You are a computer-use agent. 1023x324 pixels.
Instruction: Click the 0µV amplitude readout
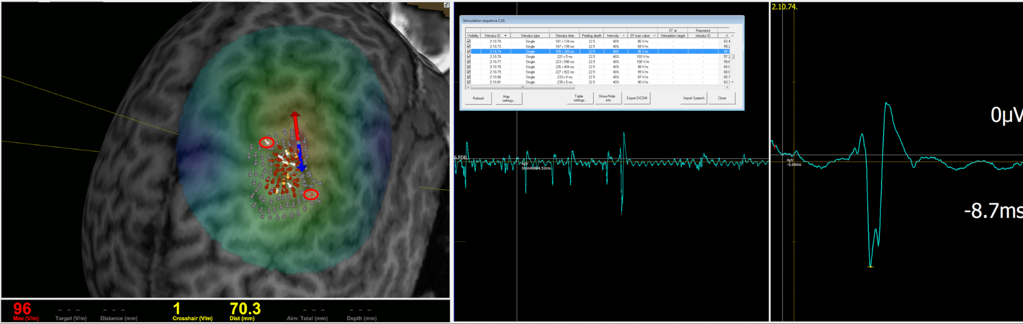[x=1006, y=115]
